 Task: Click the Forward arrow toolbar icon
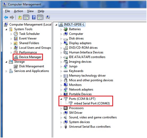tap(12, 17)
